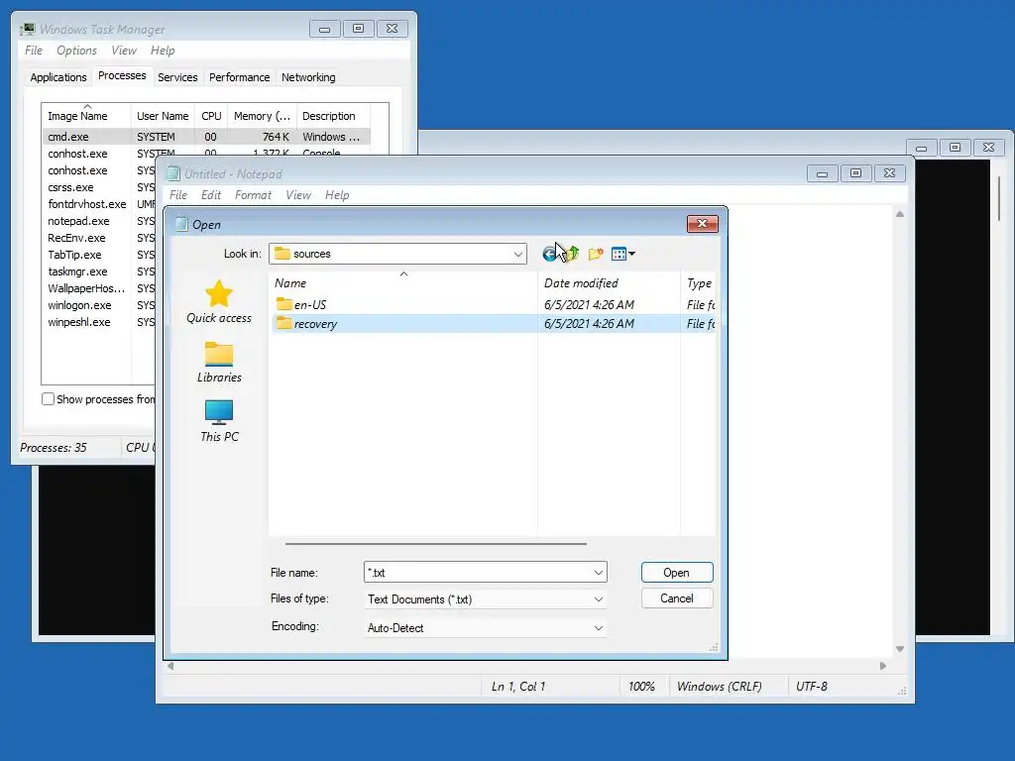The image size is (1015, 761).
Task: Select WallpaperHos... process row
Action: (99, 288)
